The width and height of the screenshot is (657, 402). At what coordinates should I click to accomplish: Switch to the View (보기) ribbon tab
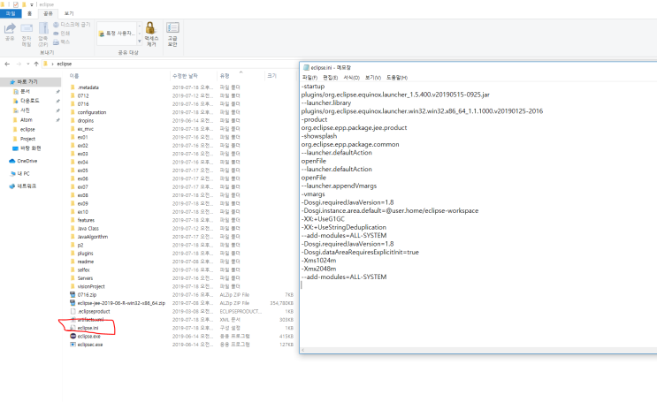[69, 13]
